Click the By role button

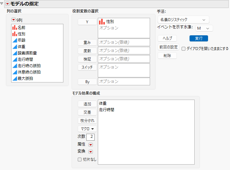[87, 82]
